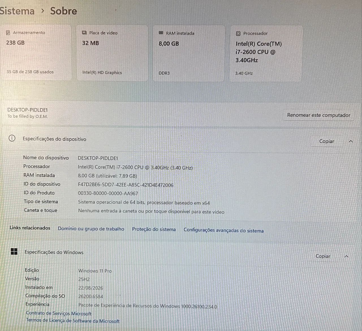
Task: Open the Placa de vídeo 32 MB card
Action: (x=112, y=53)
